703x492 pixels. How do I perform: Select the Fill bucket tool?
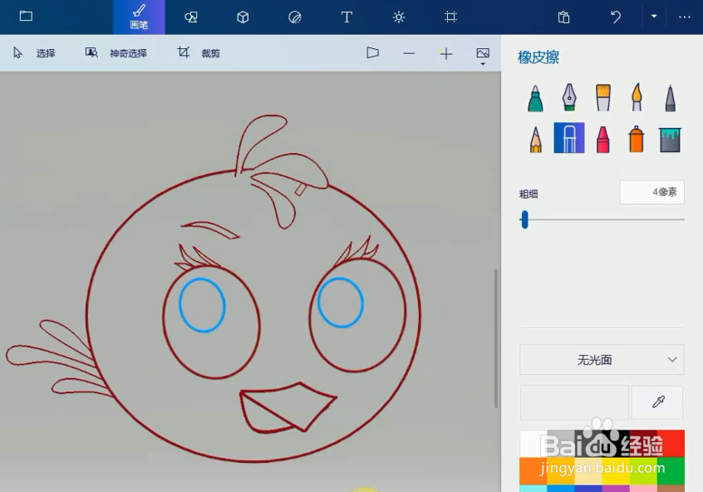click(671, 140)
